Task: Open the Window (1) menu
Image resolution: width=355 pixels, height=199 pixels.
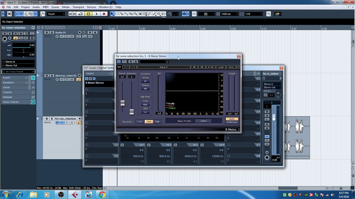Action: point(105,7)
